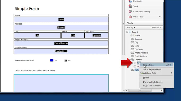181x101 pixels.
Task: Collapse the Page 1 tree node
Action: pyautogui.click(x=127, y=32)
